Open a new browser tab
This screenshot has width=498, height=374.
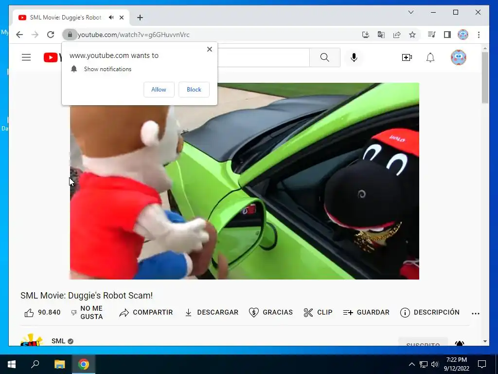click(140, 18)
